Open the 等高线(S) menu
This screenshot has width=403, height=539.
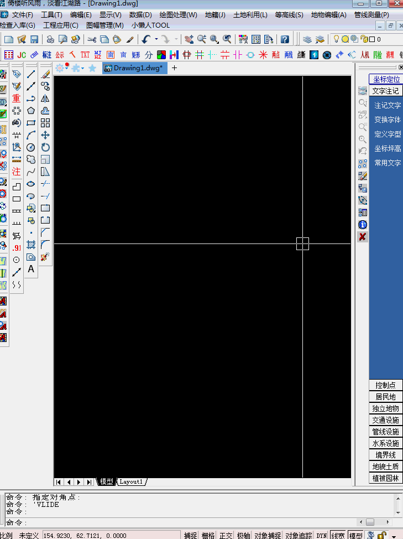tap(289, 15)
